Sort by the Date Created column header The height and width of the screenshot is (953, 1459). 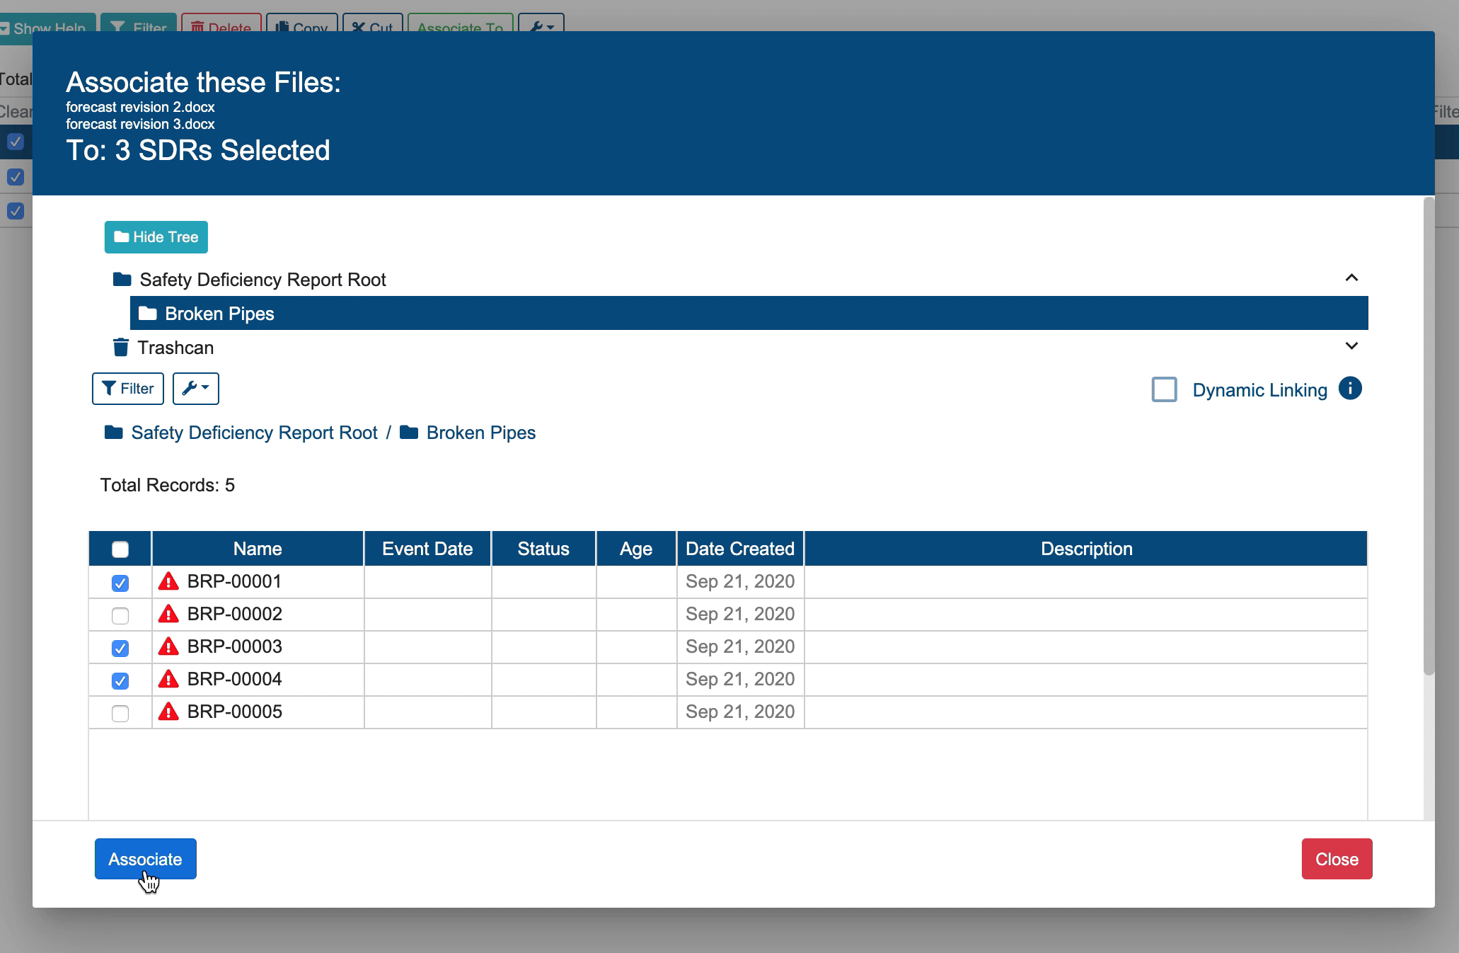[x=740, y=549]
